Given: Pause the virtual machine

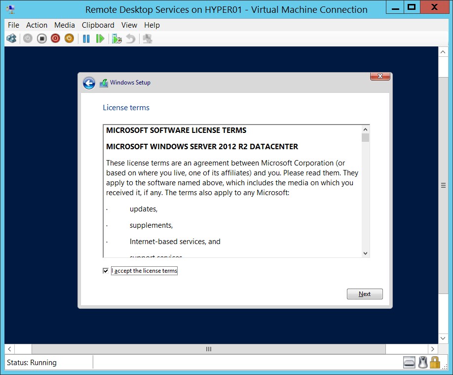Looking at the screenshot, I should pyautogui.click(x=86, y=39).
